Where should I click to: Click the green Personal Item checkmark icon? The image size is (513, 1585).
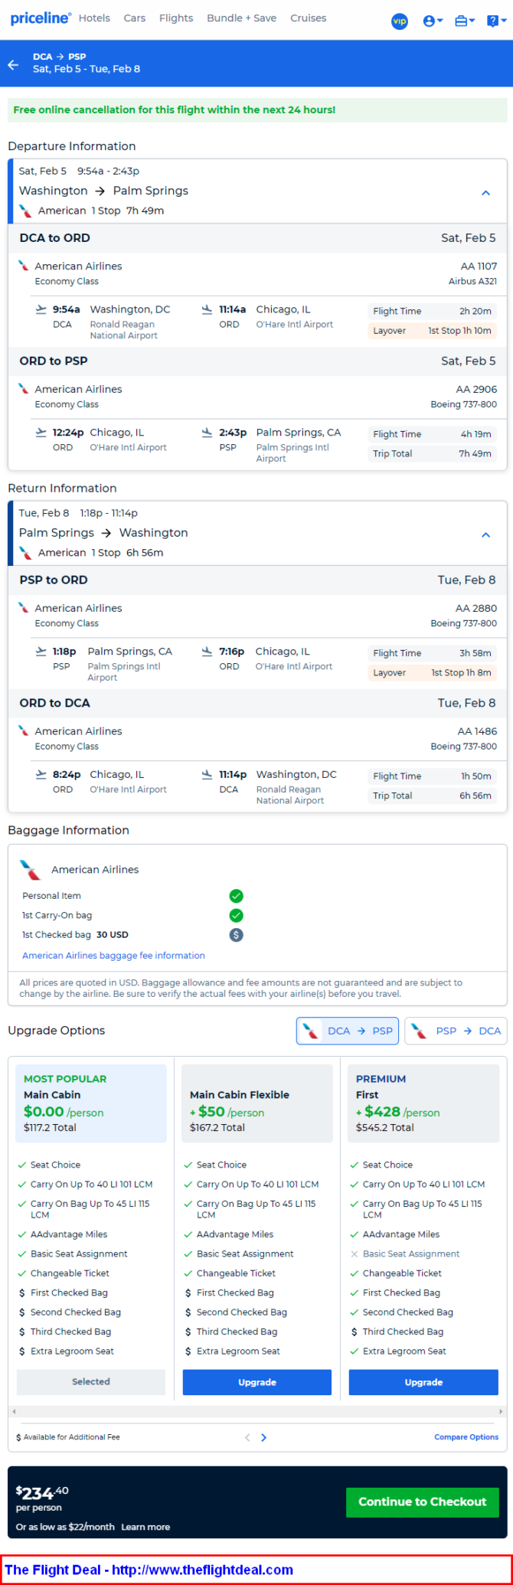237,896
